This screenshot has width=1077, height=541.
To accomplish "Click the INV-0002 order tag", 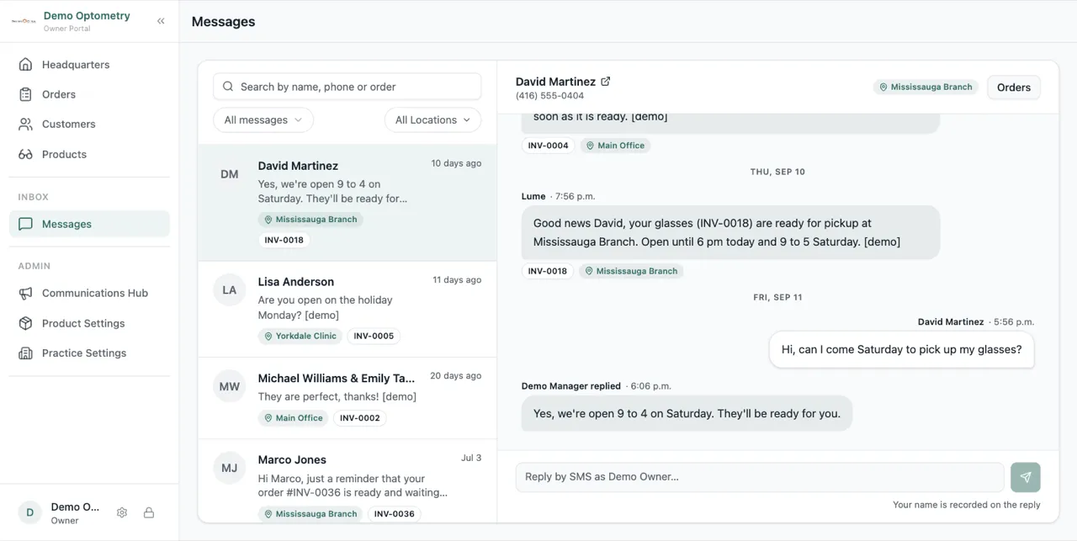I will [359, 418].
